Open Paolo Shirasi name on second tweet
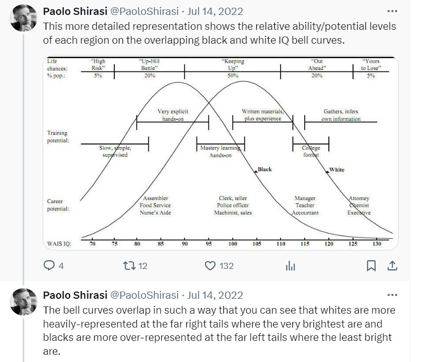 tap(74, 295)
